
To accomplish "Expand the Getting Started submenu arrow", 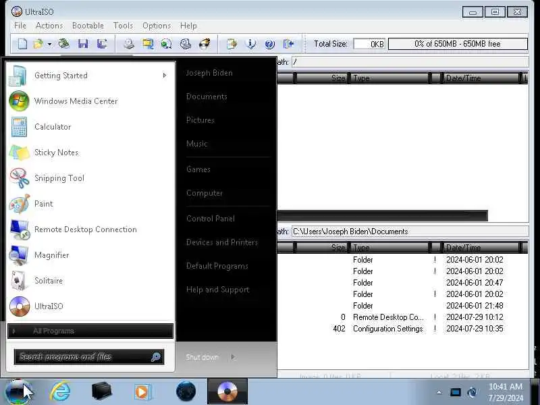I will 164,76.
